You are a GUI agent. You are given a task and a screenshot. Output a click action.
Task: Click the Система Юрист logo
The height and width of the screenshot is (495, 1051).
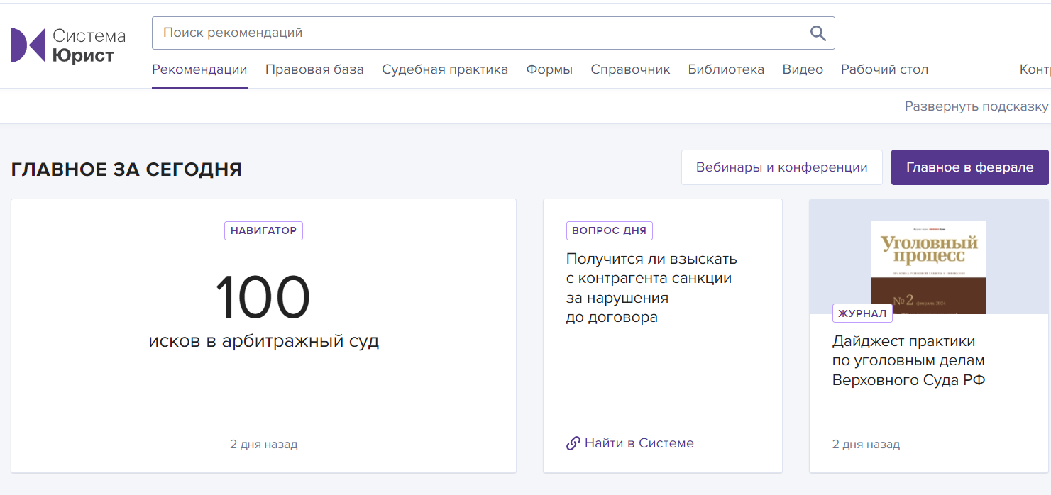click(68, 45)
